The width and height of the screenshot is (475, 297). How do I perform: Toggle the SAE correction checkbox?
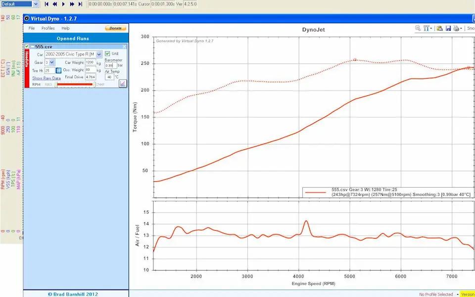coord(107,53)
